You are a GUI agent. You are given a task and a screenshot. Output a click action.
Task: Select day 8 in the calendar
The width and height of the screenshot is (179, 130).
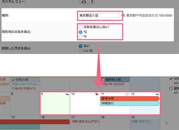(12, 94)
